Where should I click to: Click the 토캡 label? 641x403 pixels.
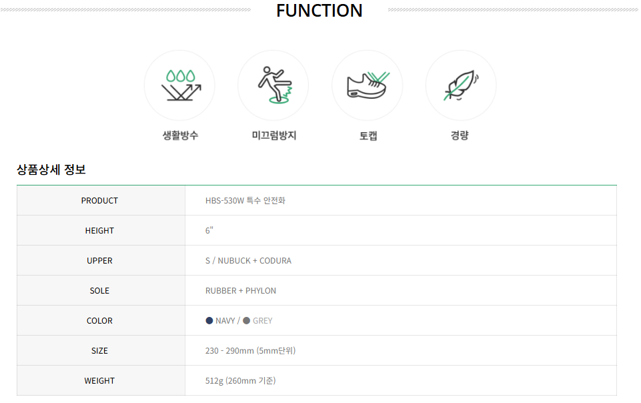[368, 135]
